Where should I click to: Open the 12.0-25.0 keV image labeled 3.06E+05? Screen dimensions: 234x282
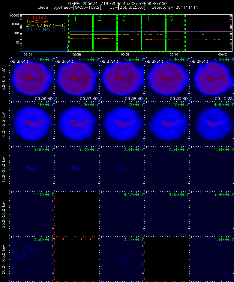(32, 169)
